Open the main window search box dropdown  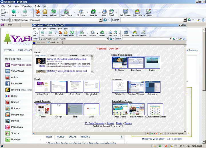185,20
